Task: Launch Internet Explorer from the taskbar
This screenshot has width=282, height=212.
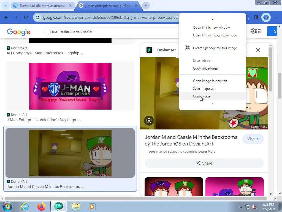Action: pos(25,206)
